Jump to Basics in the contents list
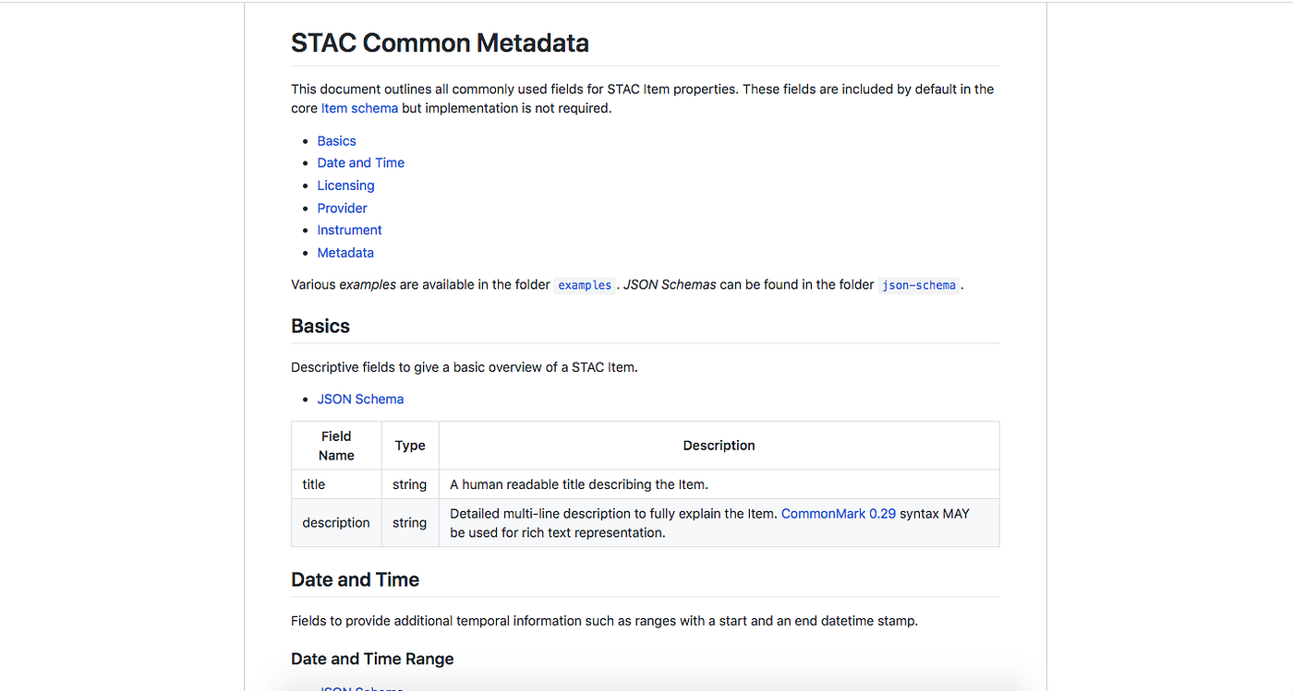The height and width of the screenshot is (691, 1293). (336, 140)
